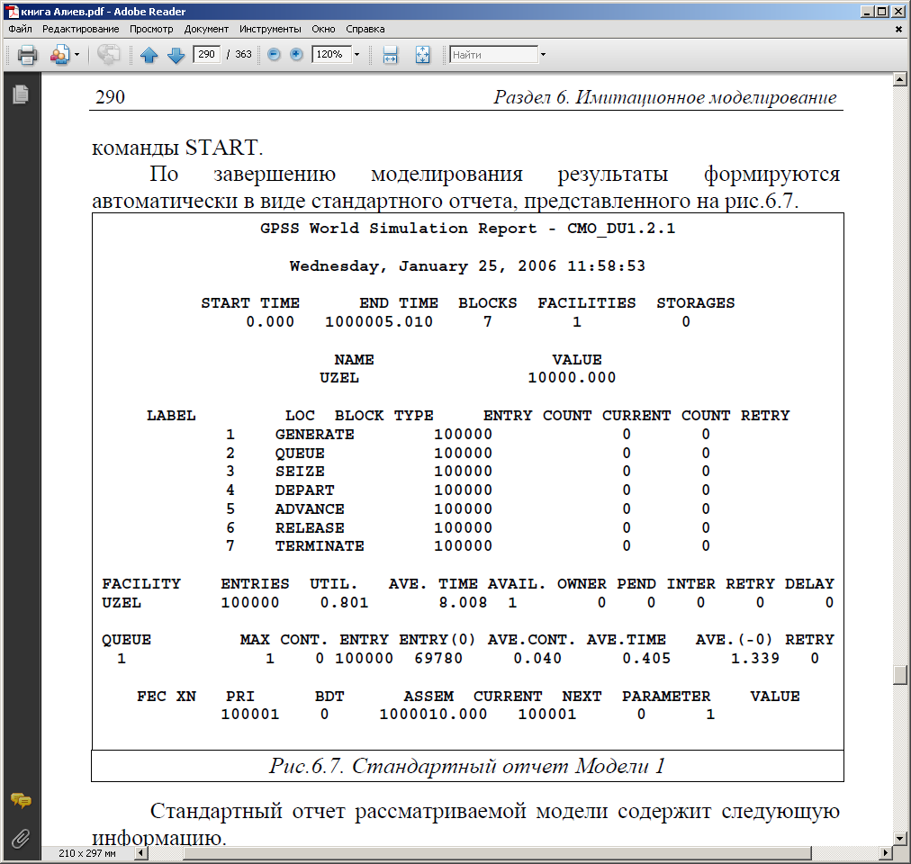The width and height of the screenshot is (911, 864).
Task: Open the Инструменты menu
Action: [x=270, y=29]
